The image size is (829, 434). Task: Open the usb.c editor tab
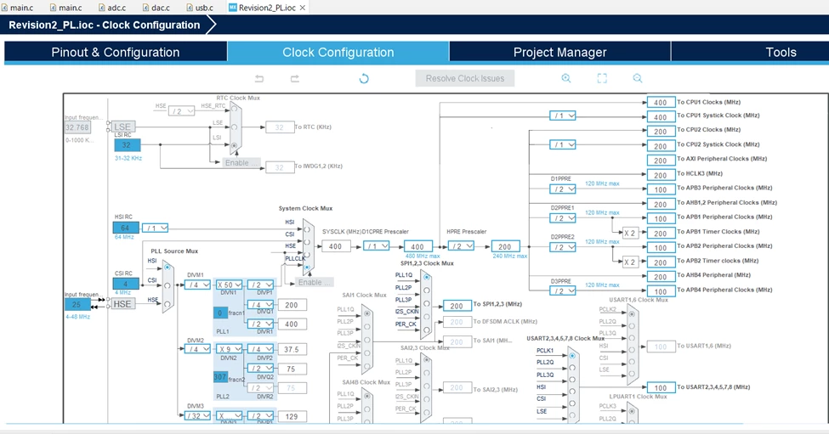point(200,8)
